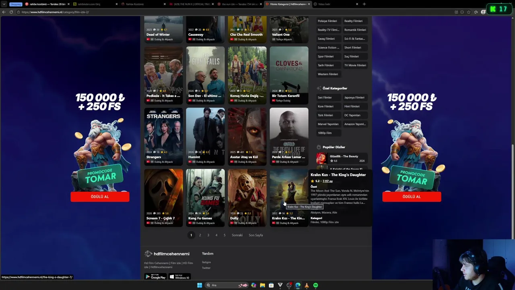Go to pagination page 5
Screen dimensions: 515x290
click(x=225, y=235)
